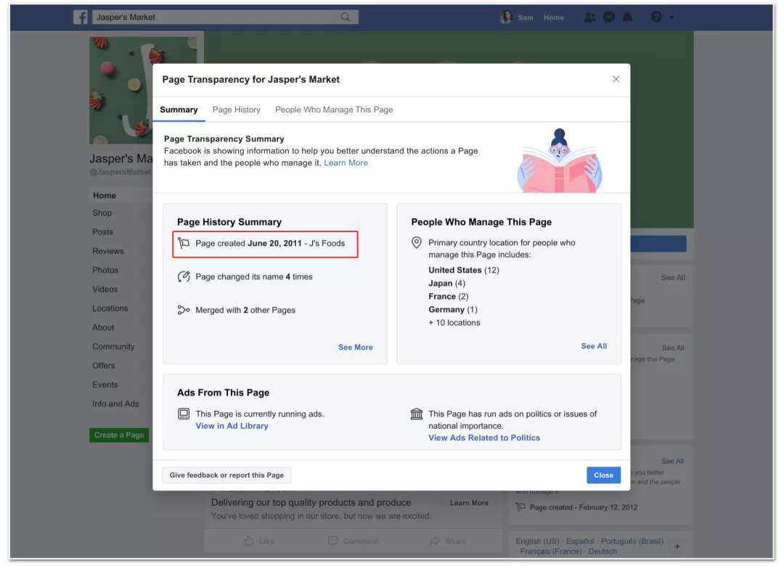The image size is (784, 566).
Task: Open the friend requests icon
Action: [x=590, y=17]
